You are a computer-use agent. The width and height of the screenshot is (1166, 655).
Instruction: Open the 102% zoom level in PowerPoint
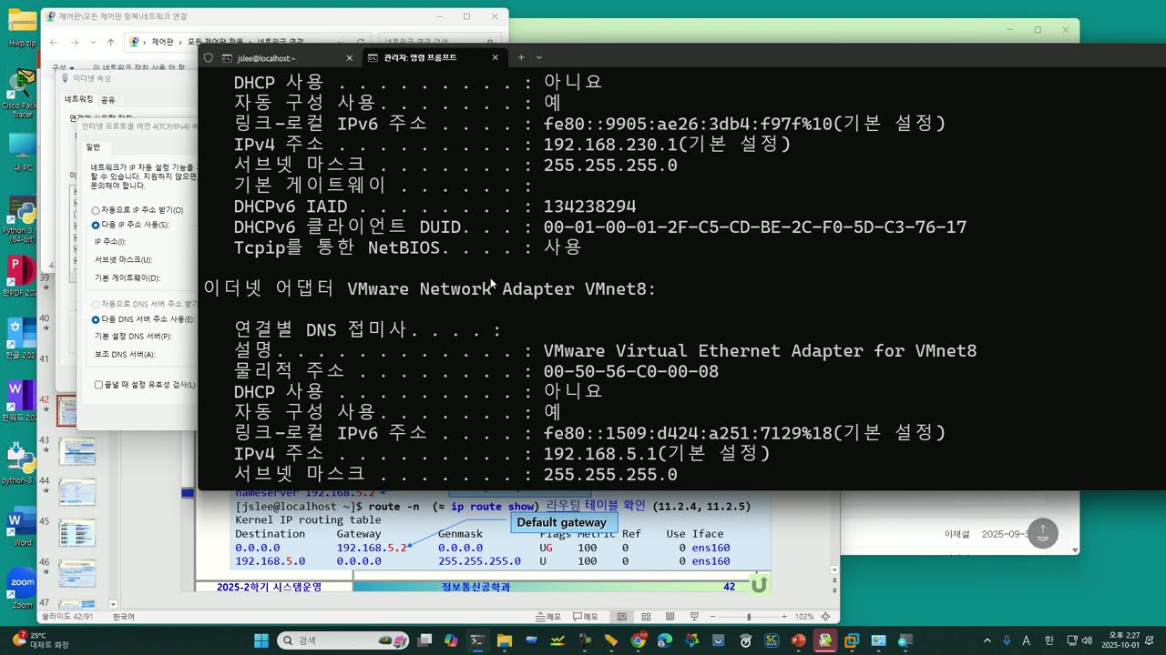[804, 617]
